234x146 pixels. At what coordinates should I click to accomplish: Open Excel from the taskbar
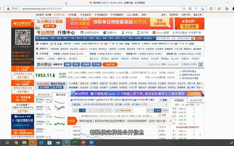click(75, 142)
